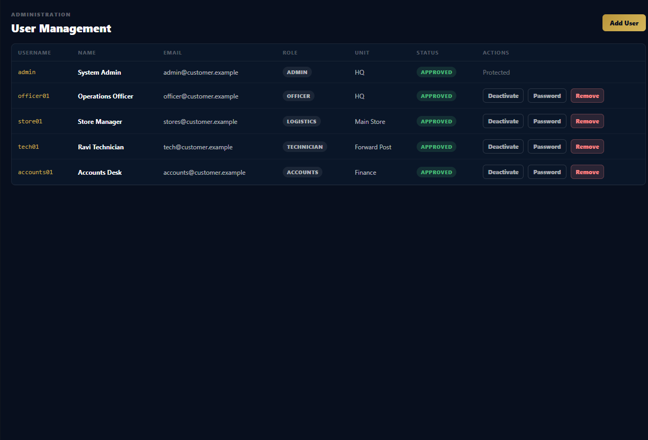Click the ADMIN role badge
The image size is (648, 440).
(297, 72)
